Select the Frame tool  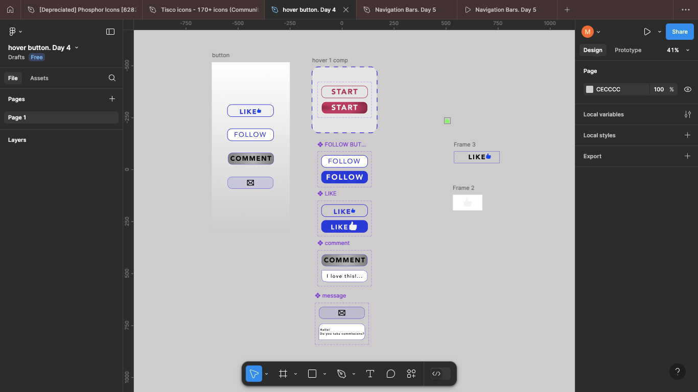click(x=283, y=374)
